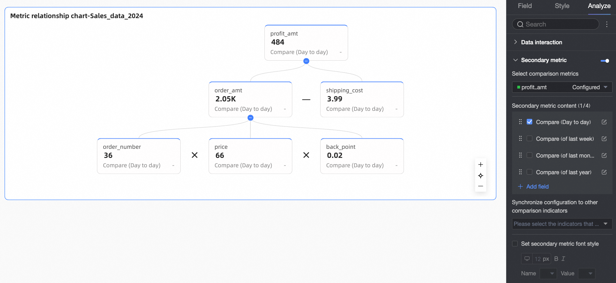Screen dimensions: 616x283
Task: Click the bold font style icon
Action: pos(556,259)
